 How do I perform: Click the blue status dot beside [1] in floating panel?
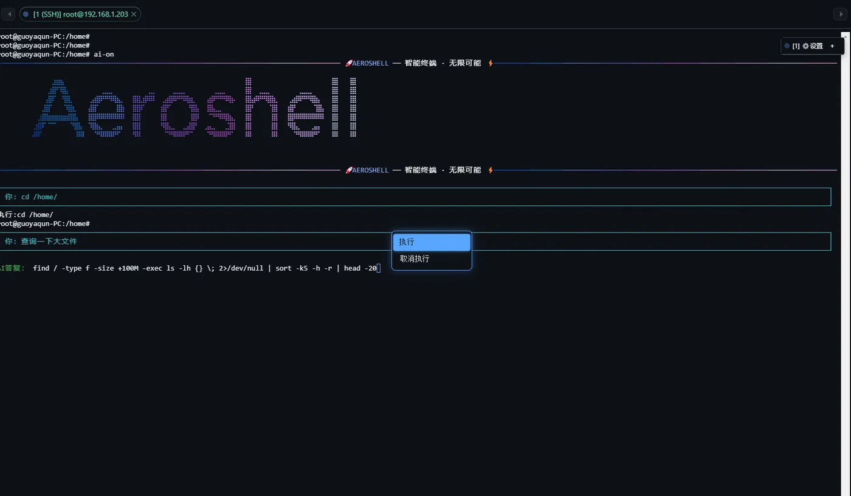787,46
